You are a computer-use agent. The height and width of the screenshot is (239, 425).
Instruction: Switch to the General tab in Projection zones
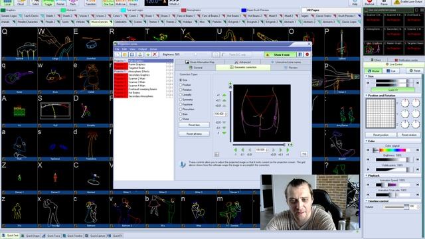click(x=195, y=68)
